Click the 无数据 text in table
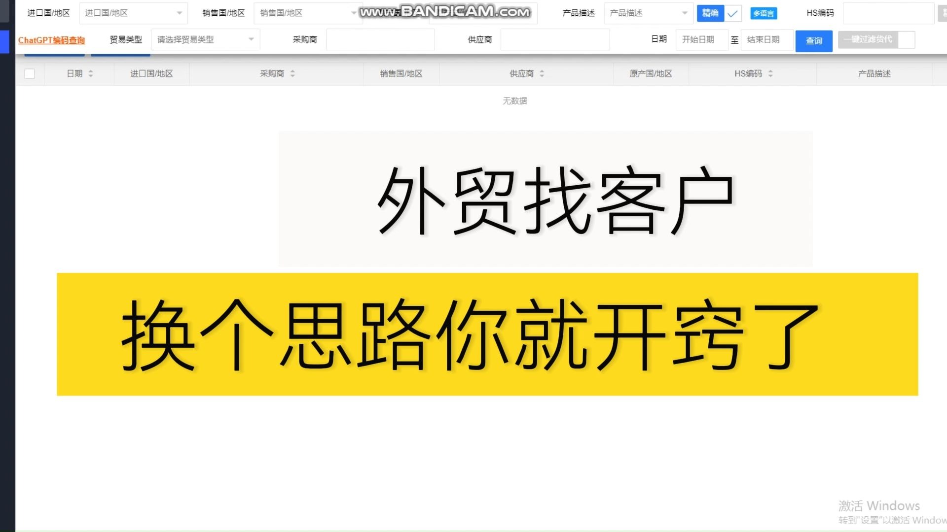947x532 pixels. coord(514,101)
